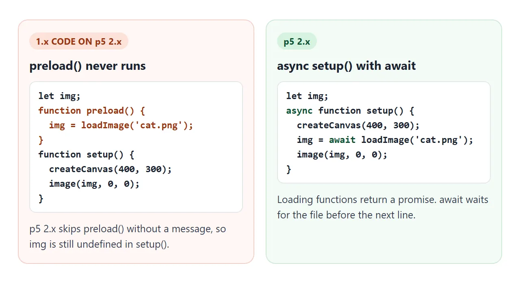Click 'image(img, 0, 0);' in right code block
Image resolution: width=520 pixels, height=285 pixels.
[342, 154]
